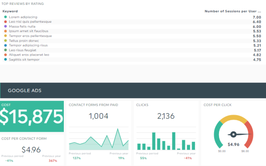Click the purple dot beside Massa felis nulla

click(x=5, y=26)
